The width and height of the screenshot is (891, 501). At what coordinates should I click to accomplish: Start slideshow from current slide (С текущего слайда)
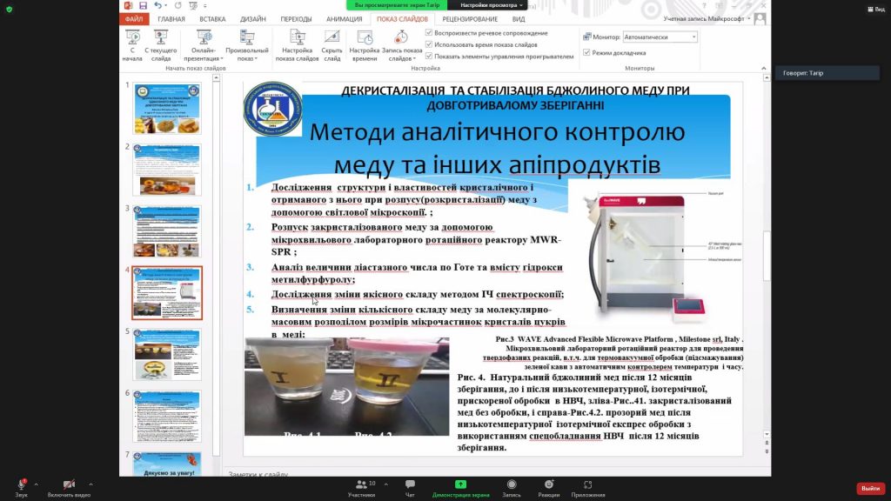[161, 45]
